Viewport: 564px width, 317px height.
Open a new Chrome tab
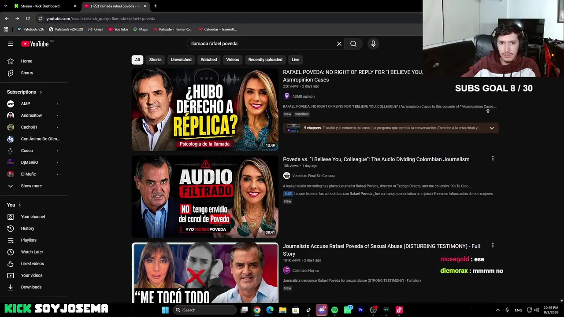click(x=156, y=6)
